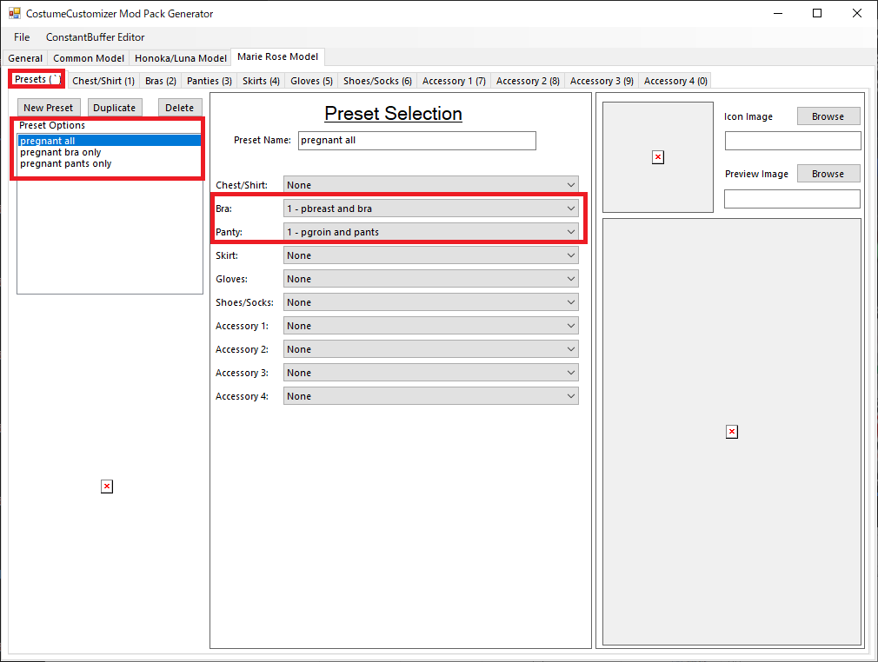Open the Accessory 4 (0) tab
878x662 pixels.
pos(675,81)
